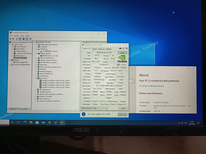Click the GPU-Z refresh icon
Screen dimensions: 206x154
point(124,48)
